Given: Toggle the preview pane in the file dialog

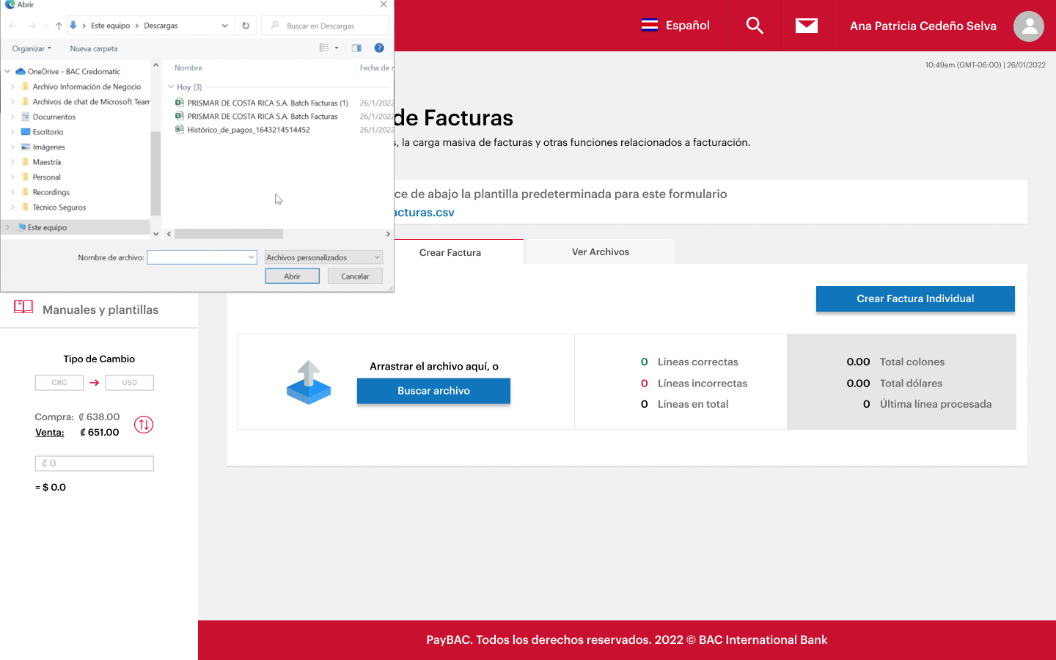Looking at the screenshot, I should point(357,48).
